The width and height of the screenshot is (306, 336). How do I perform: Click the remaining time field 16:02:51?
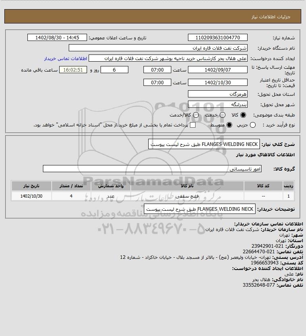73,70
